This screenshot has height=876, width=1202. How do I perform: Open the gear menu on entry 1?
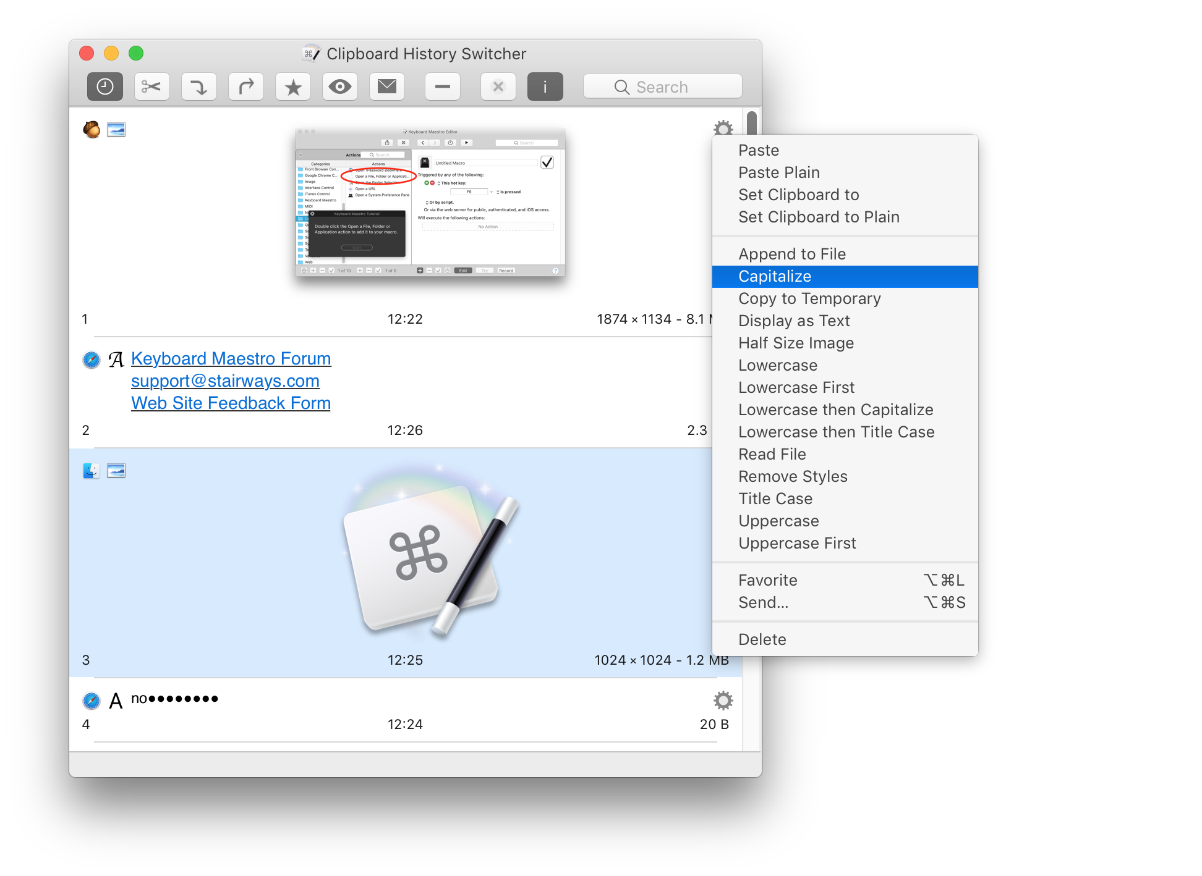click(x=723, y=128)
